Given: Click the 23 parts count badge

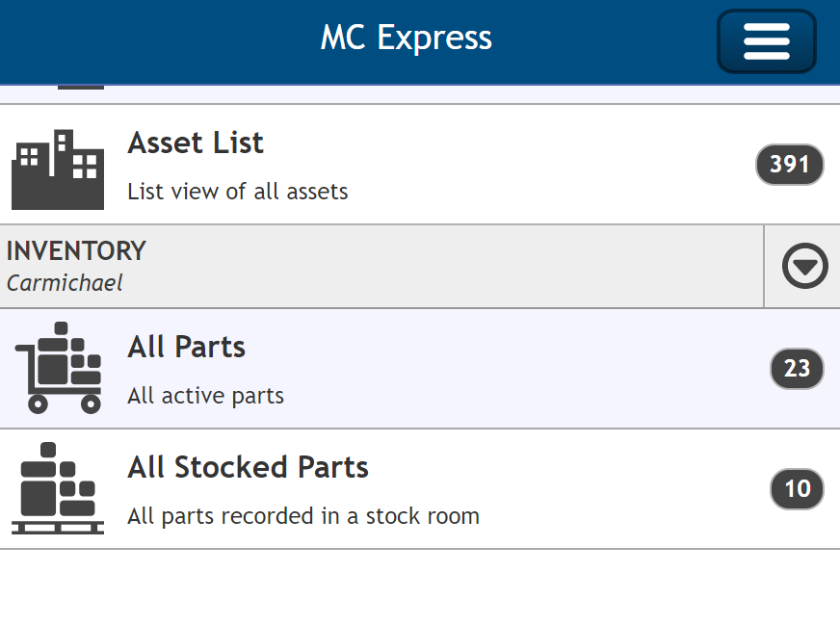Looking at the screenshot, I should click(797, 369).
